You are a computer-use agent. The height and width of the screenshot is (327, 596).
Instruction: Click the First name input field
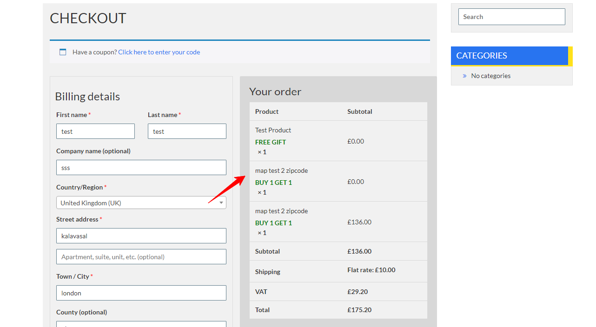pyautogui.click(x=95, y=131)
